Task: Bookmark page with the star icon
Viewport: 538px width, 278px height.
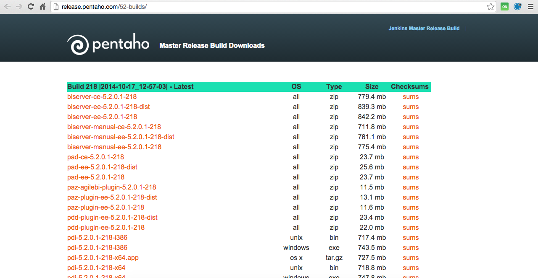Action: pyautogui.click(x=491, y=7)
